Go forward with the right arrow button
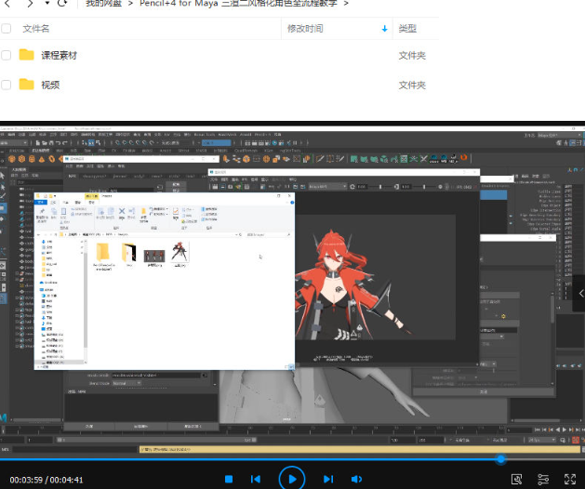This screenshot has height=489, width=585. coord(30,4)
